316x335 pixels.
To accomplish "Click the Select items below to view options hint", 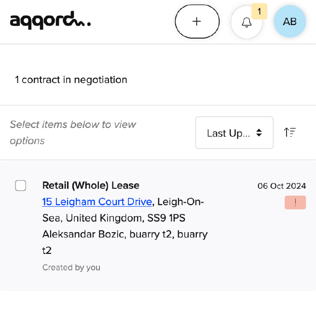I will tap(73, 132).
